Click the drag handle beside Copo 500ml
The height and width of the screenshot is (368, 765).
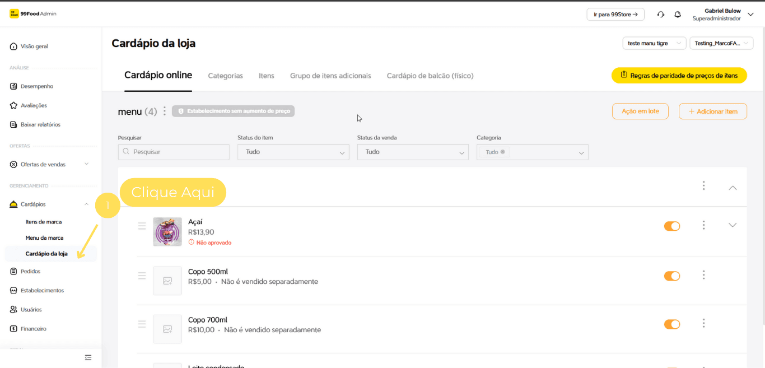point(142,276)
